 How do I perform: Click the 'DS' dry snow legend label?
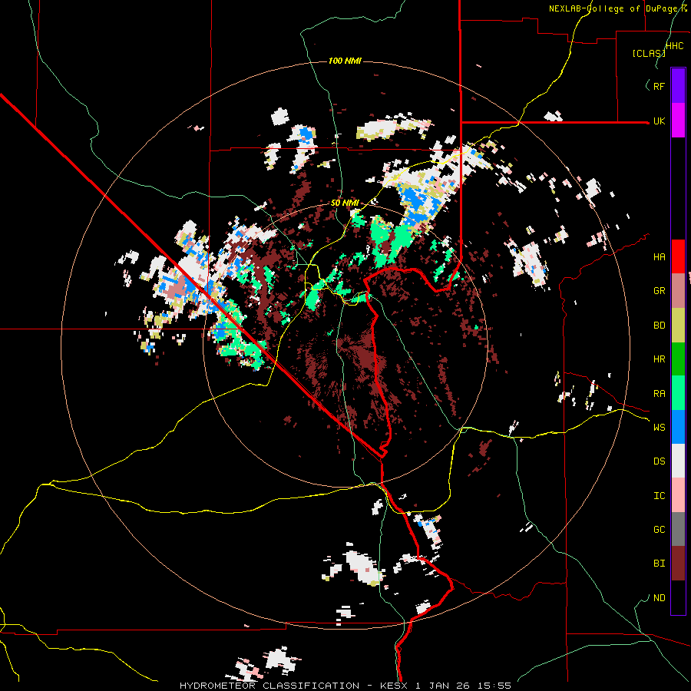click(x=659, y=461)
